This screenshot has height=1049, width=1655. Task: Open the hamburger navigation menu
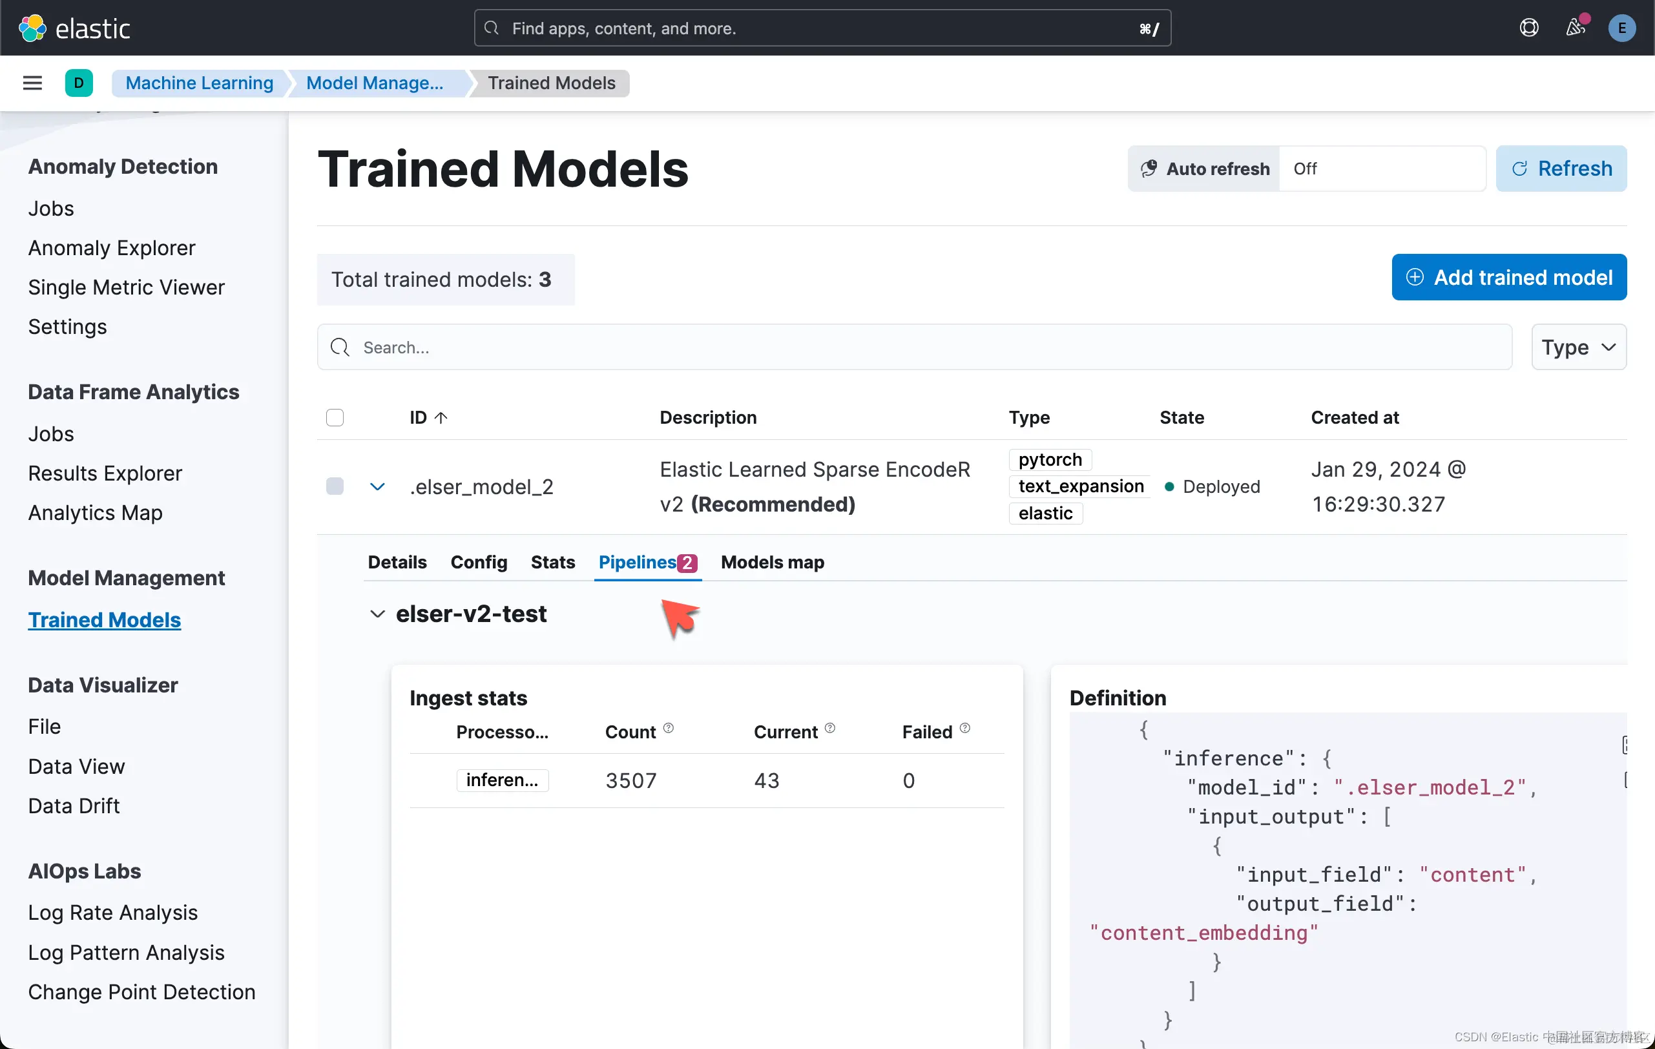(32, 83)
